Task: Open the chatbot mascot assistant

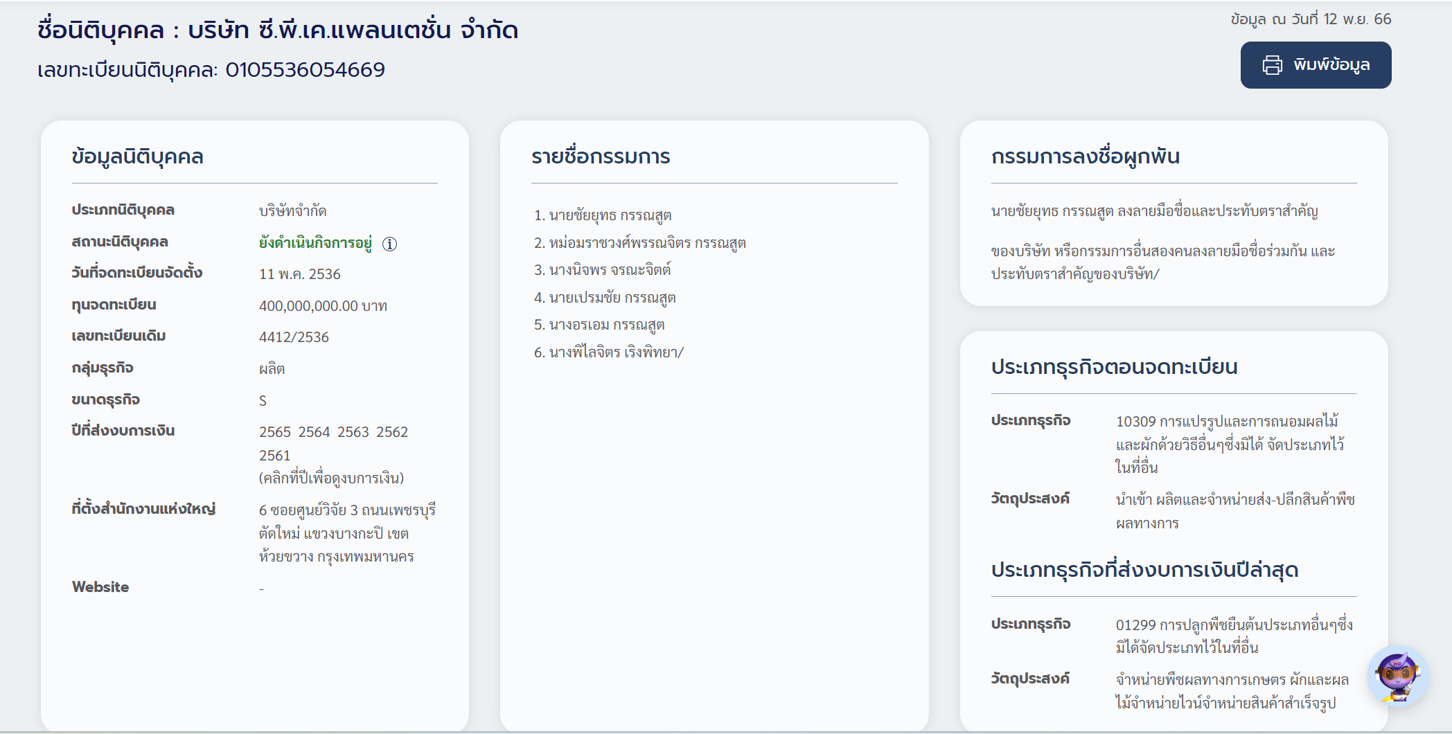Action: pos(1397,675)
